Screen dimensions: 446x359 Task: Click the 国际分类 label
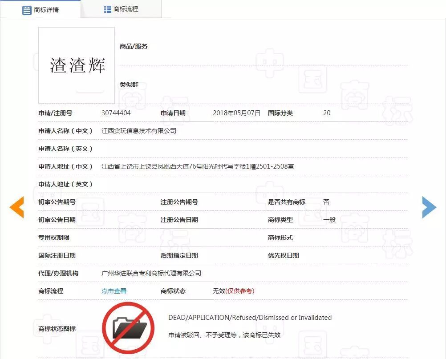tap(280, 113)
